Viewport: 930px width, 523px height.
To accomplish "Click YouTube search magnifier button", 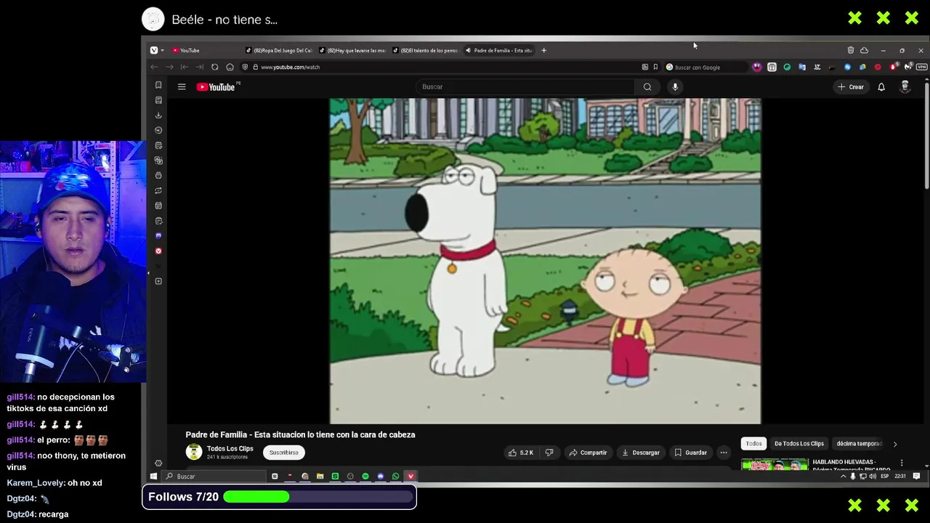I will point(647,86).
